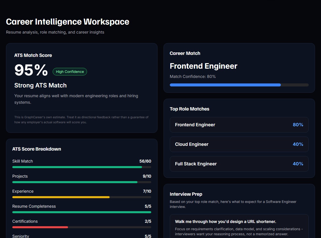Click the 95% ATS score value
This screenshot has height=238, width=321.
[x=31, y=70]
